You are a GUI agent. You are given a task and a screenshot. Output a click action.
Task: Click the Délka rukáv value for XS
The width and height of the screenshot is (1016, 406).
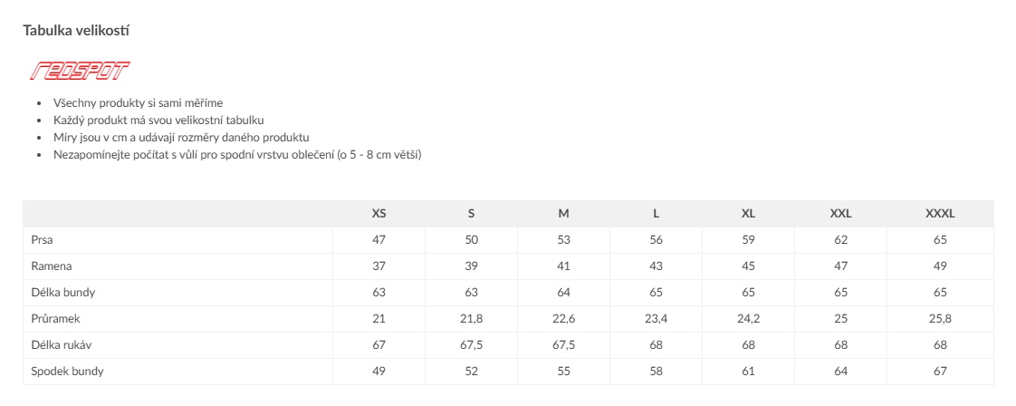point(379,345)
